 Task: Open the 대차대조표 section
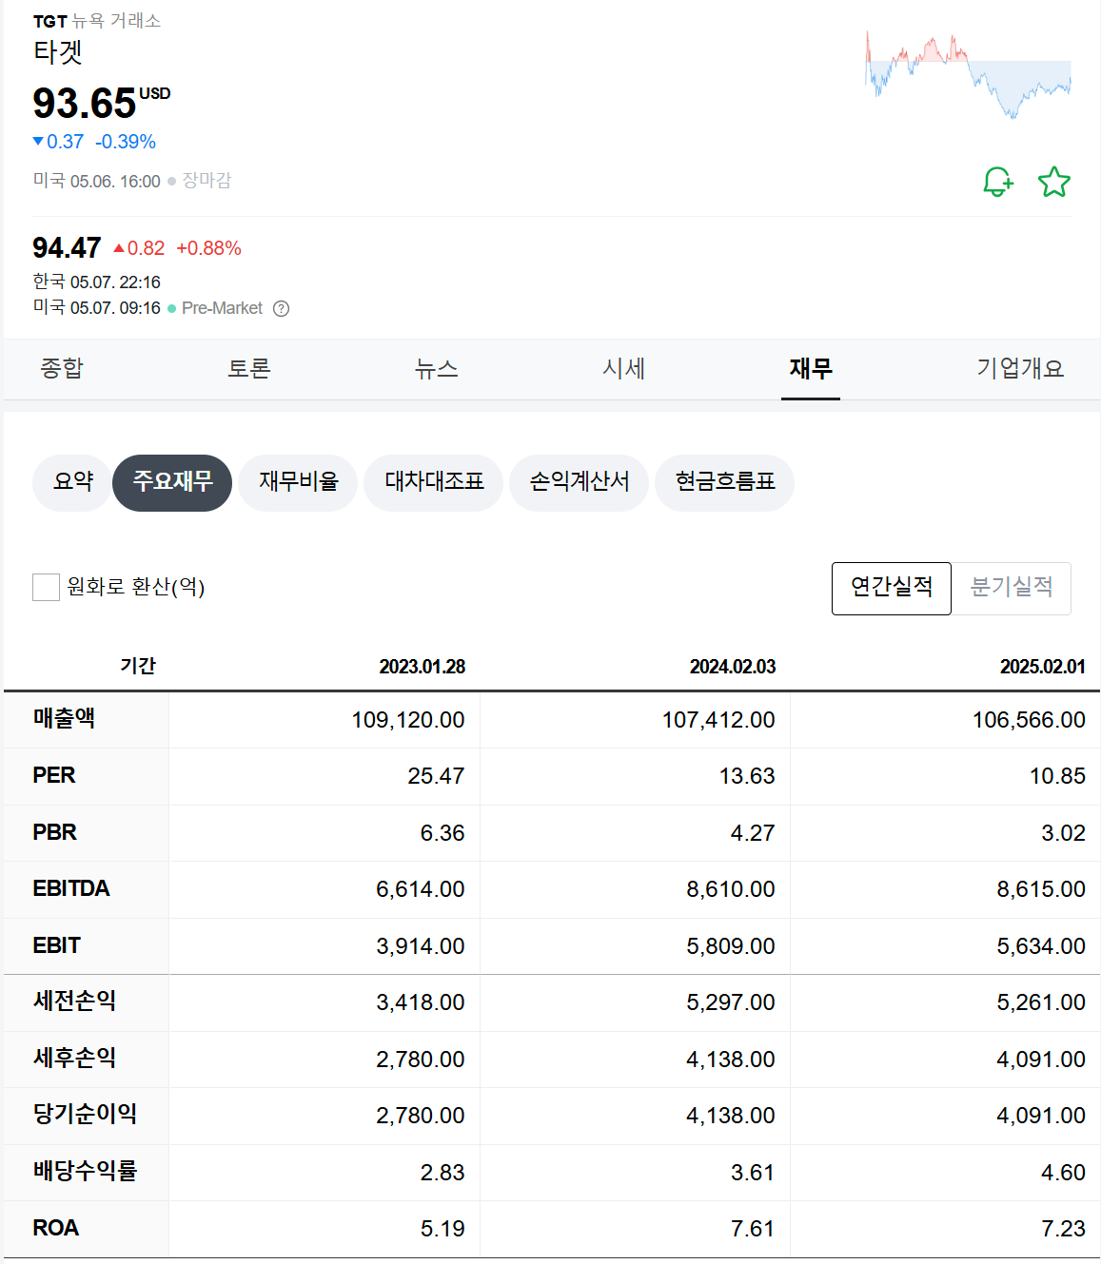[434, 482]
